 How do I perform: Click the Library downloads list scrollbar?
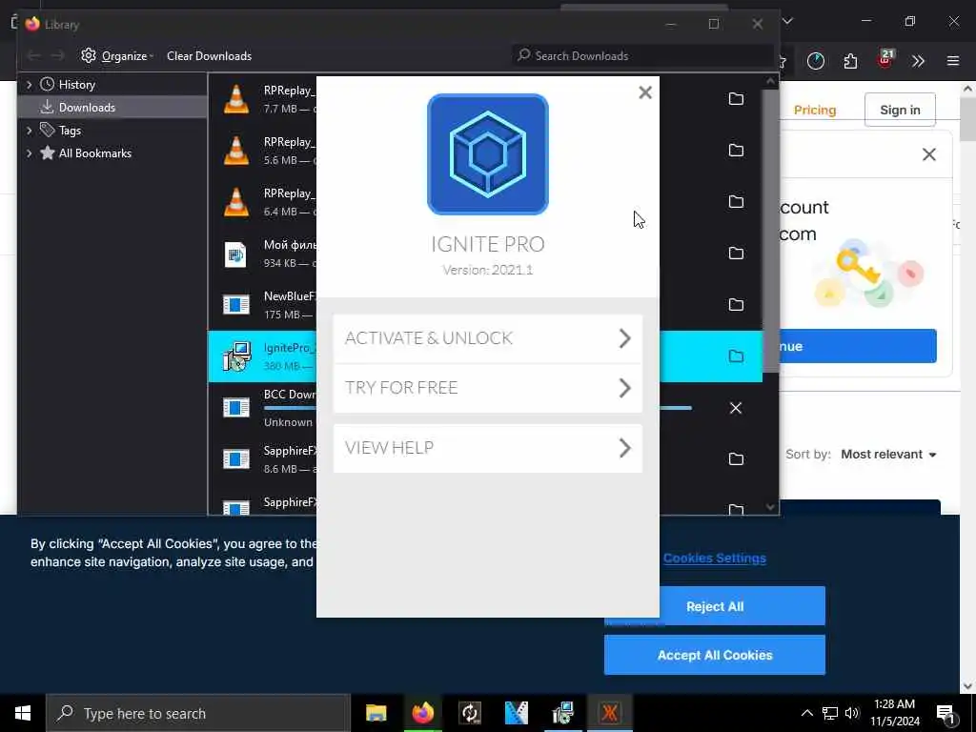pyautogui.click(x=770, y=231)
